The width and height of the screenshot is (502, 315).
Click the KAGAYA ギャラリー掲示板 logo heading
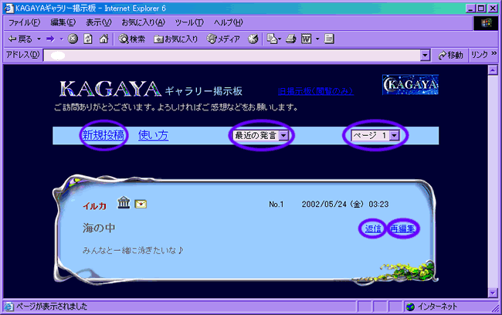pyautogui.click(x=151, y=89)
